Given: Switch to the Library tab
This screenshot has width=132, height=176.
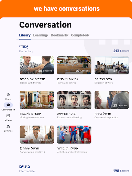Looking at the screenshot, I should [25, 35].
